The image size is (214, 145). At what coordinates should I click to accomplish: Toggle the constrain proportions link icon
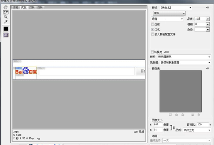pos(173,128)
